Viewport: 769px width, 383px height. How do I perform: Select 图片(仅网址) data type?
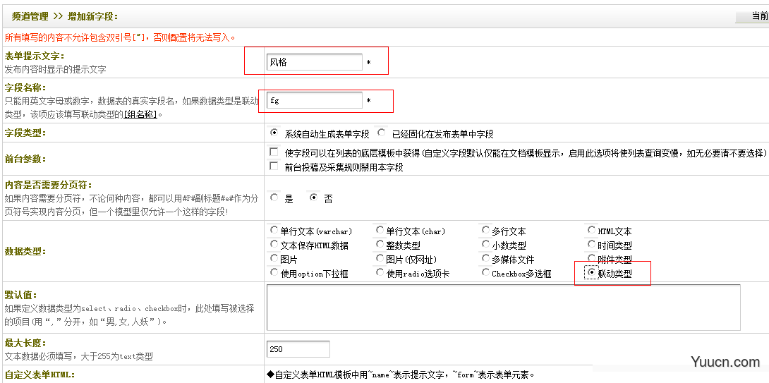[x=380, y=259]
